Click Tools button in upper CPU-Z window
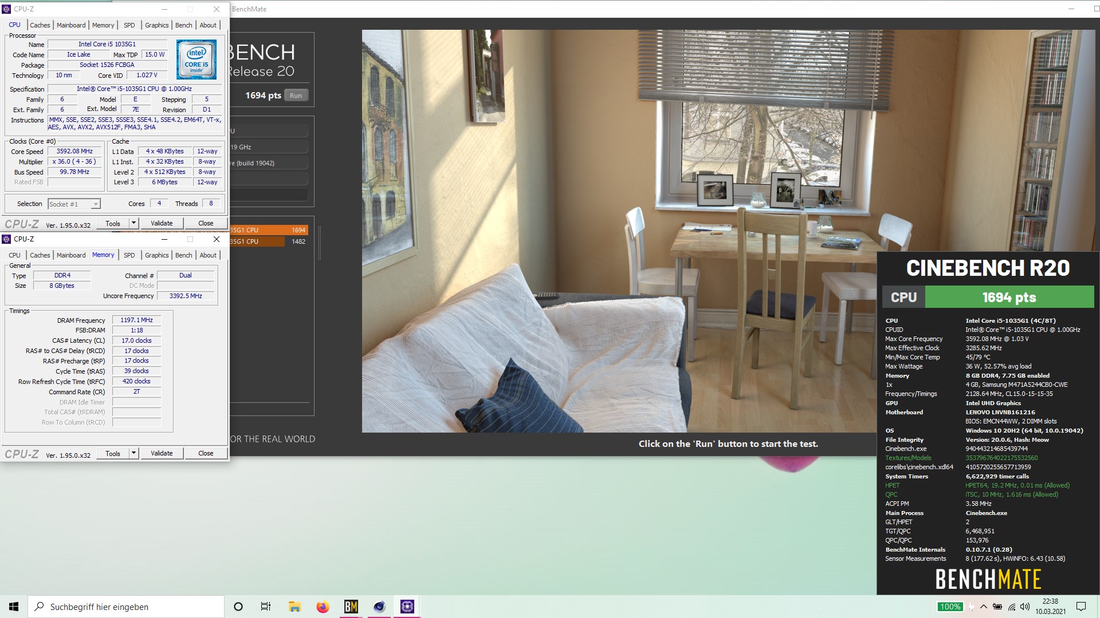Image resolution: width=1100 pixels, height=618 pixels. (x=113, y=223)
